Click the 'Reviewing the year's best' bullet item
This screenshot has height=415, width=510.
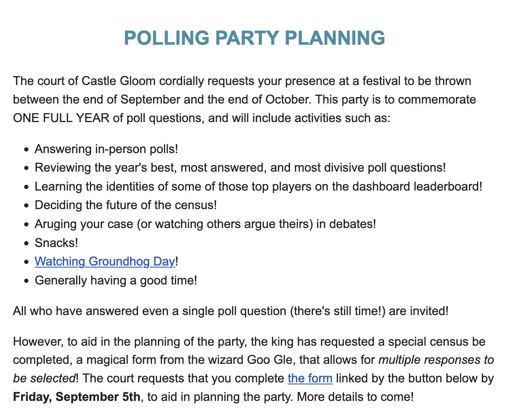click(x=240, y=168)
